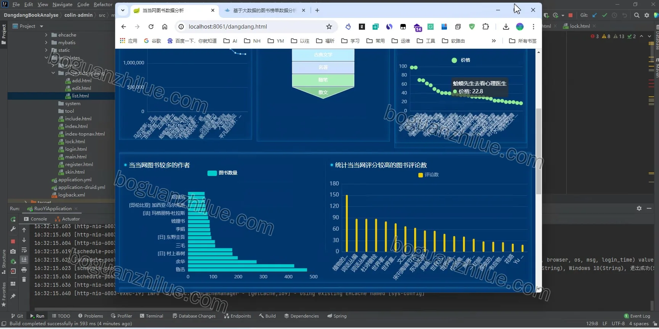Open the Navigate menu in IDE
The height and width of the screenshot is (329, 659).
point(63,5)
